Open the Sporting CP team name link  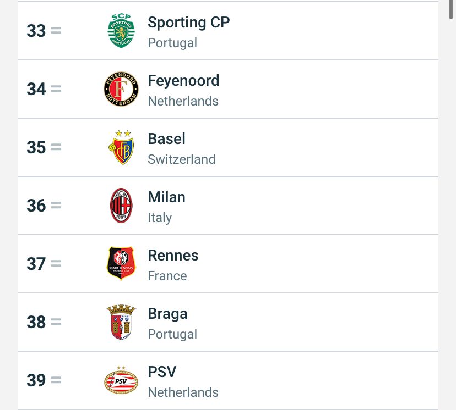(x=188, y=23)
